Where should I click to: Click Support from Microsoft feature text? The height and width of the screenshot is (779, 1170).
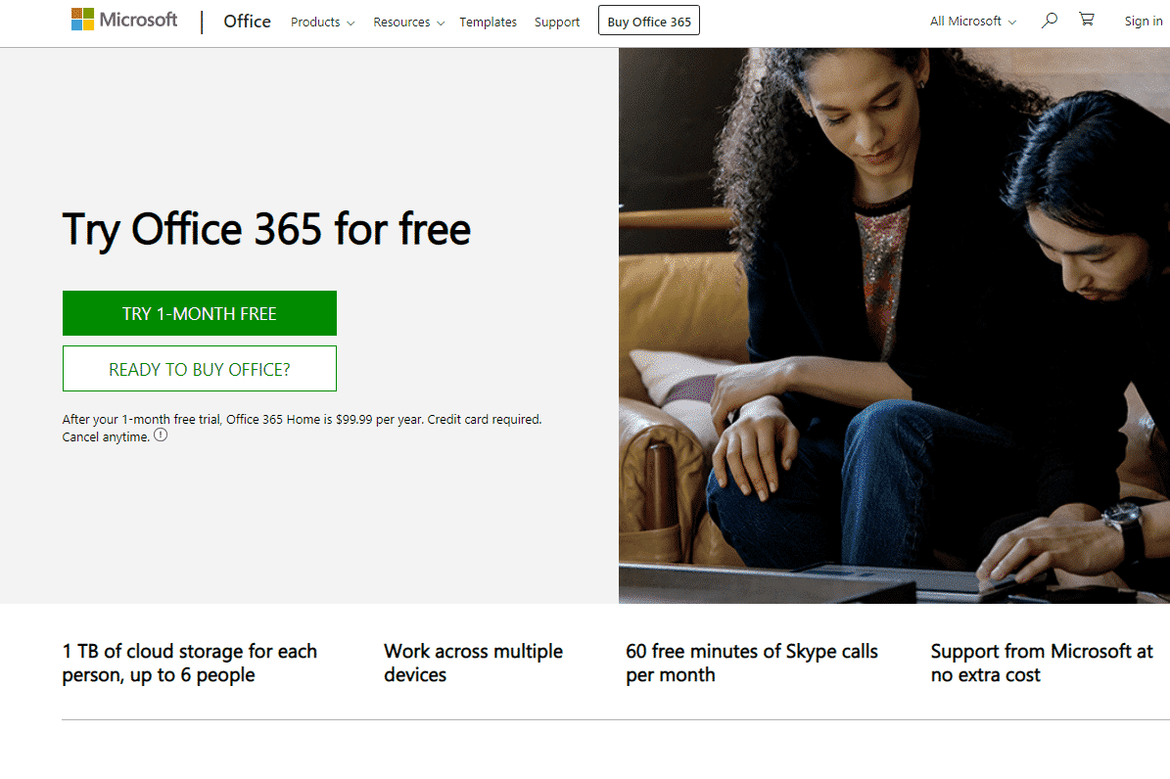coord(1041,663)
